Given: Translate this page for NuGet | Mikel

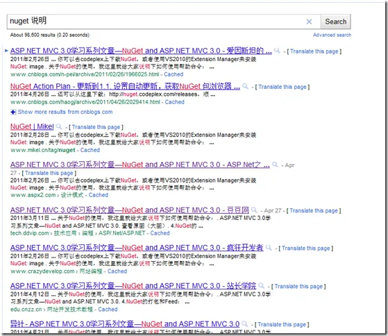Looking at the screenshot, I should pos(96,127).
